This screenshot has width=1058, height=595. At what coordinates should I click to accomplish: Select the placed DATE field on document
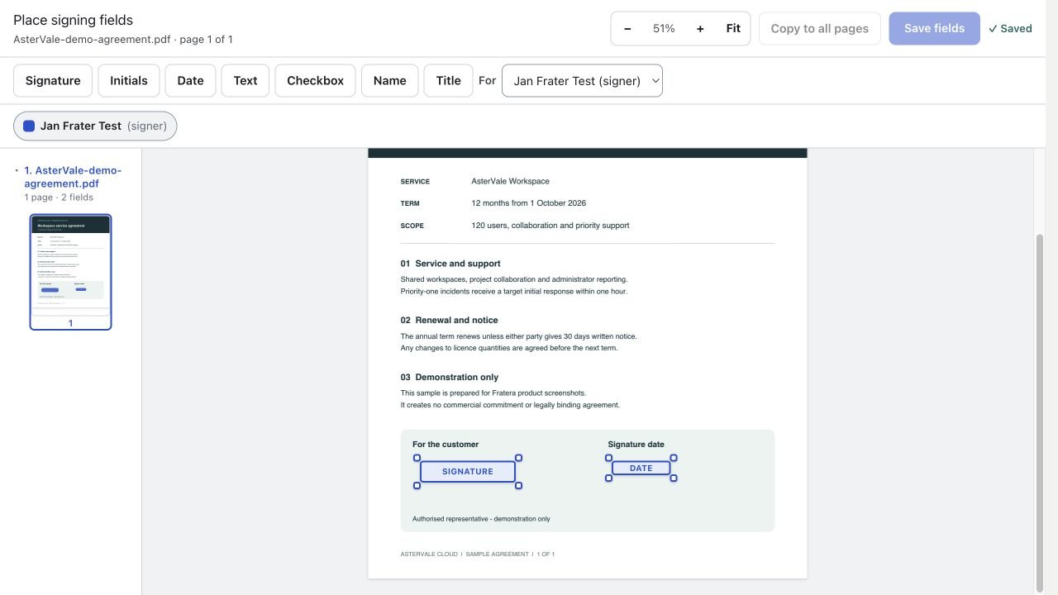click(641, 469)
